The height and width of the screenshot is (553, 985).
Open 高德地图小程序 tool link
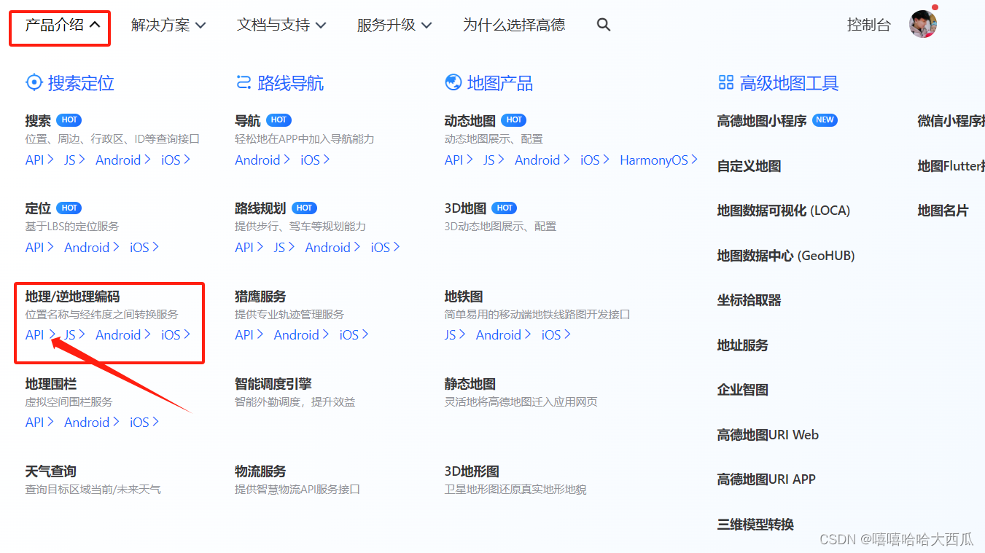(762, 121)
